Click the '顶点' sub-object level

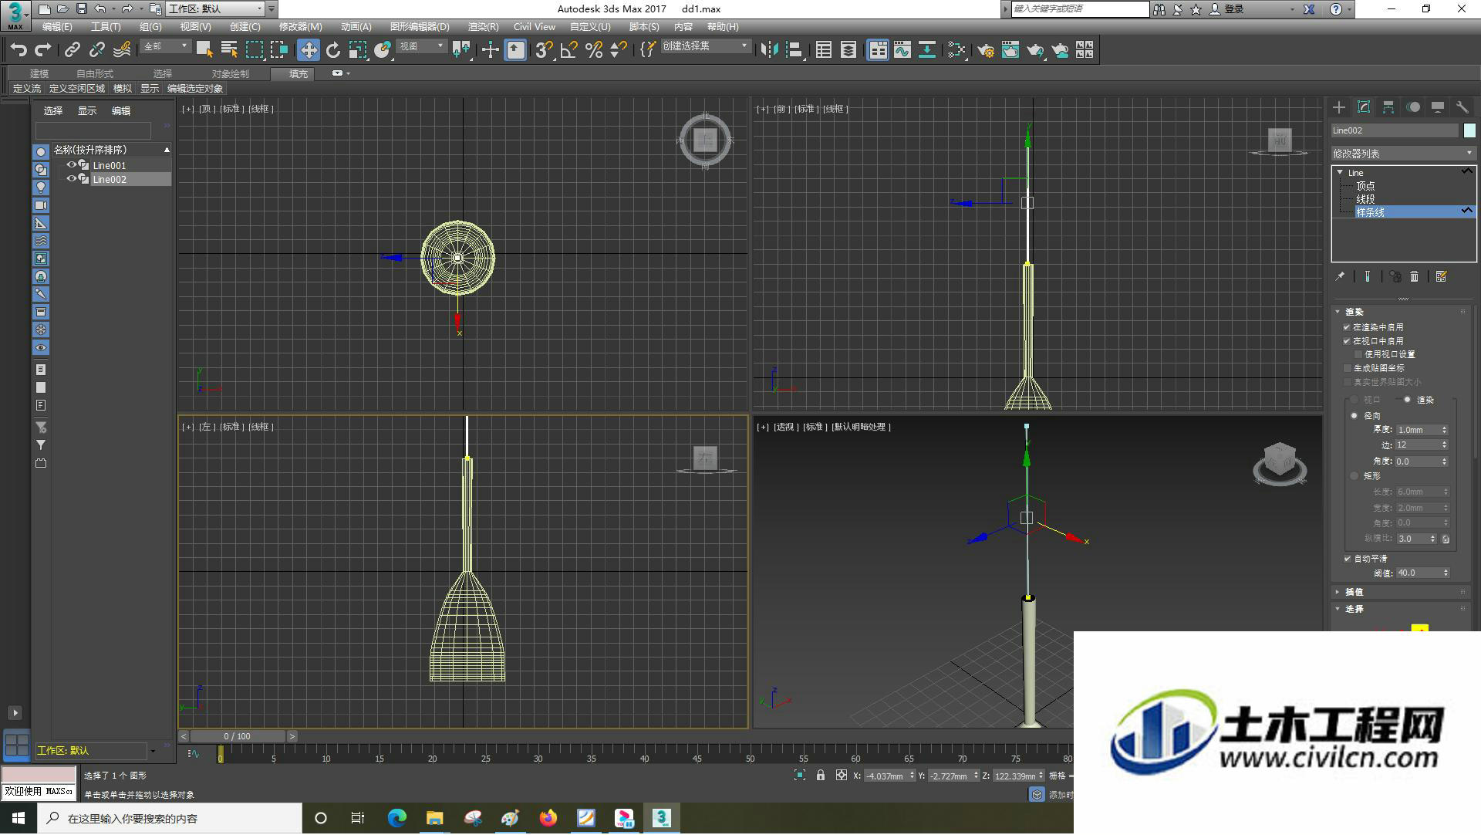tap(1365, 186)
